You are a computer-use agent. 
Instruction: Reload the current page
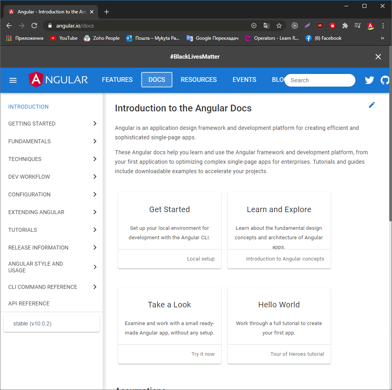coord(34,26)
